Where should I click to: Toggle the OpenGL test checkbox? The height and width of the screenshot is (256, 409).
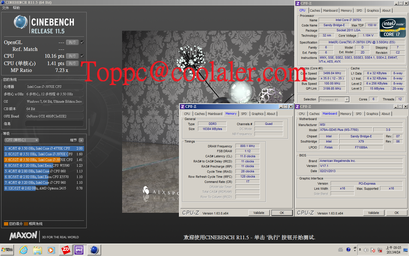coord(82,42)
